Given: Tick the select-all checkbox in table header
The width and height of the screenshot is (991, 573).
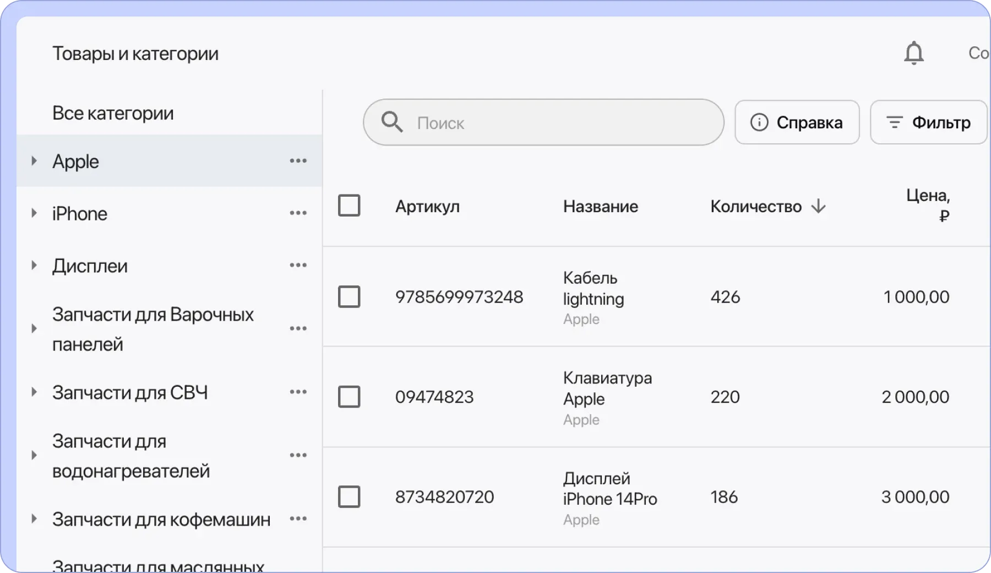Looking at the screenshot, I should coord(349,206).
